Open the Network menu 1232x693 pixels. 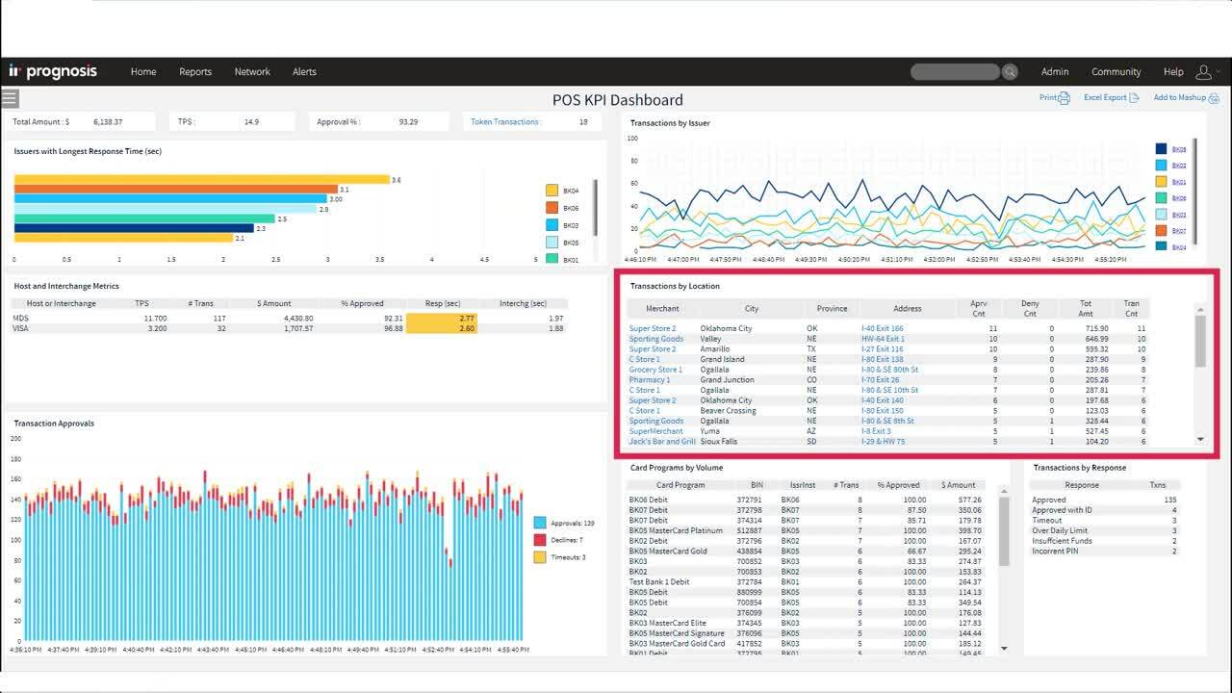[252, 72]
